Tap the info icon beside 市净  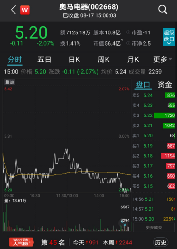click(128, 43)
